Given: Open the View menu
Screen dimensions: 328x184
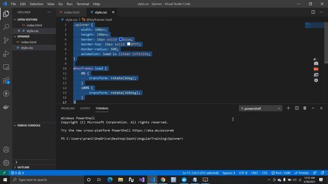Looking at the screenshot, I should 51,4.
